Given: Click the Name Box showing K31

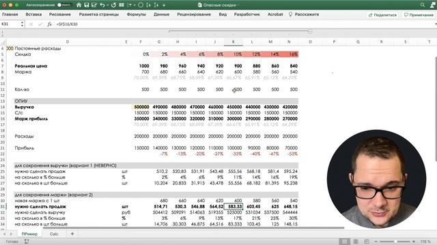Looking at the screenshot, I should tap(10, 24).
